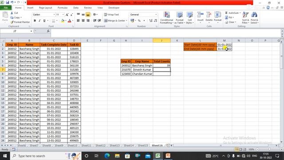Select Total Counts cell showing 39
The width and height of the screenshot is (284, 160).
[162, 65]
